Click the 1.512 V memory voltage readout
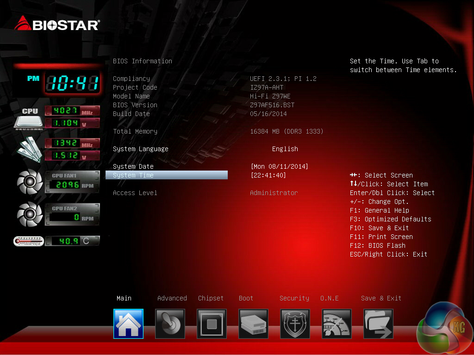 click(72, 155)
